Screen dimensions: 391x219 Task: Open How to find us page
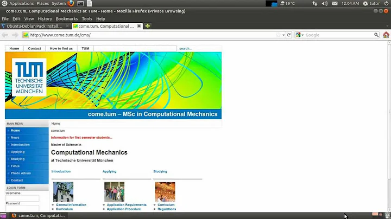tap(61, 49)
